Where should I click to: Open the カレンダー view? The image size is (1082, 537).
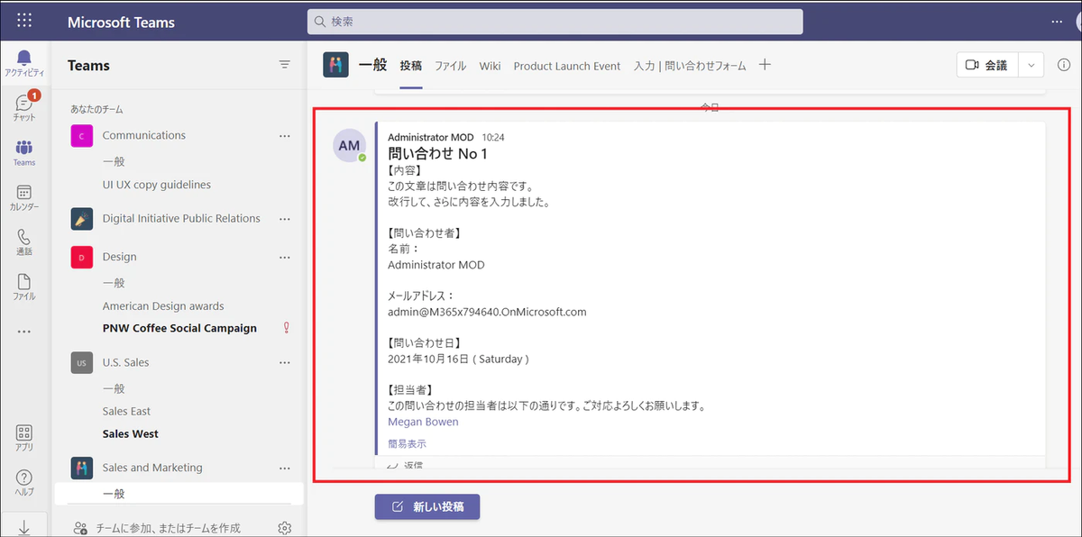click(24, 196)
